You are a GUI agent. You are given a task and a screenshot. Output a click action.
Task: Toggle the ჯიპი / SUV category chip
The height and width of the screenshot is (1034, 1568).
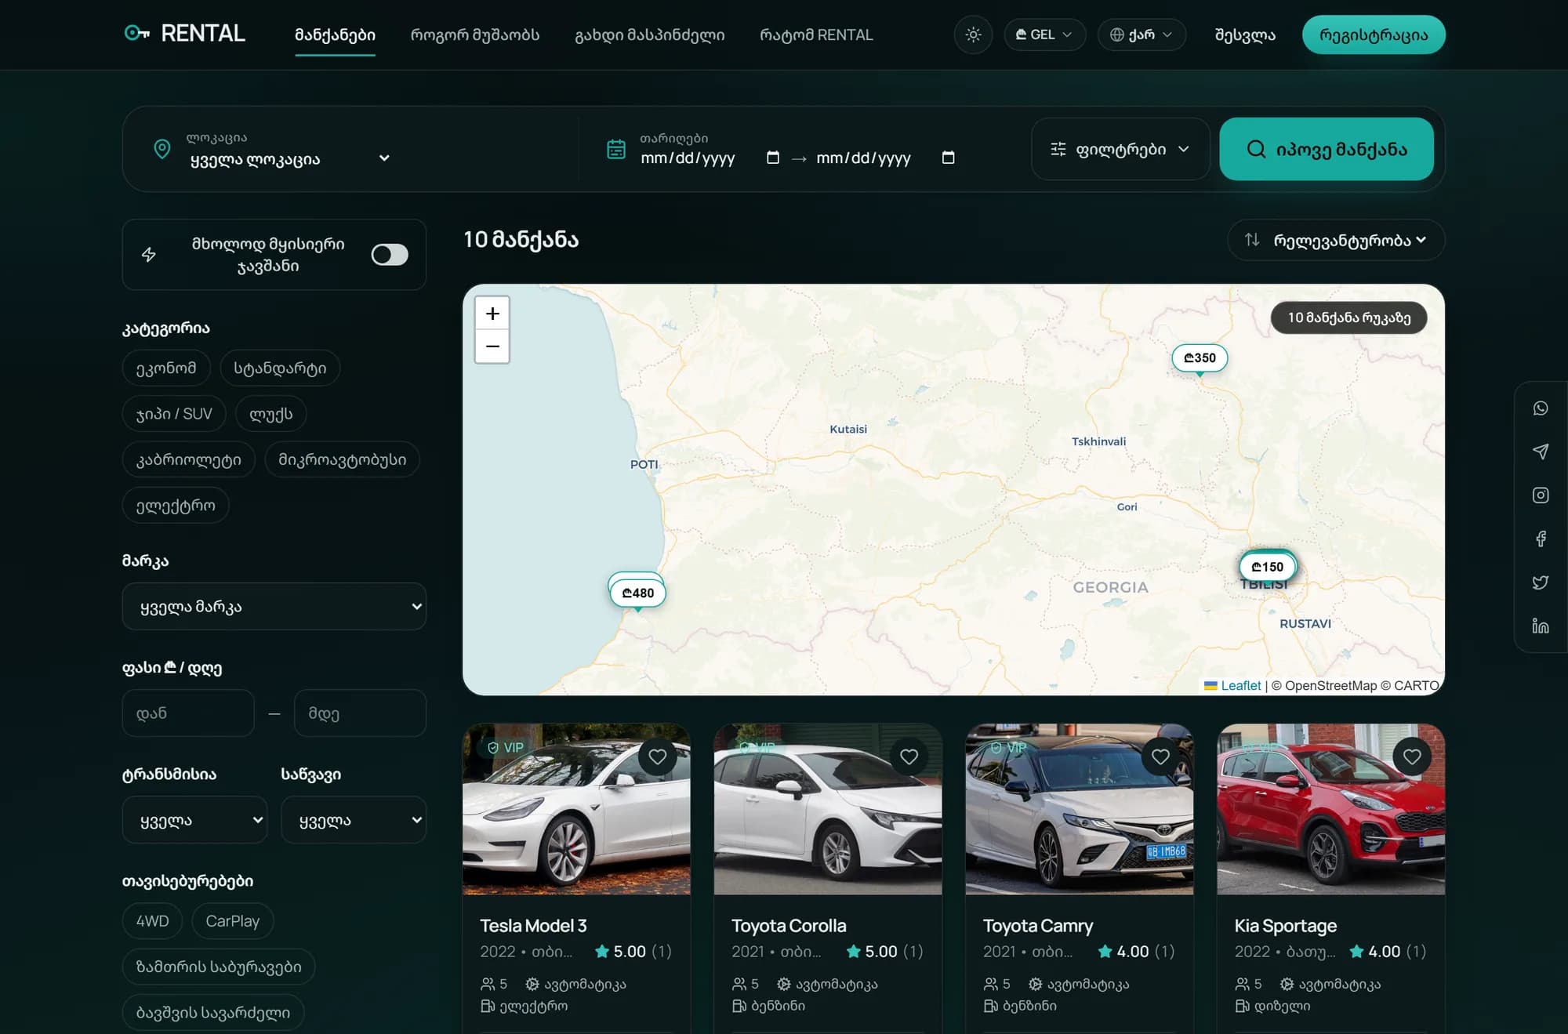tap(174, 414)
